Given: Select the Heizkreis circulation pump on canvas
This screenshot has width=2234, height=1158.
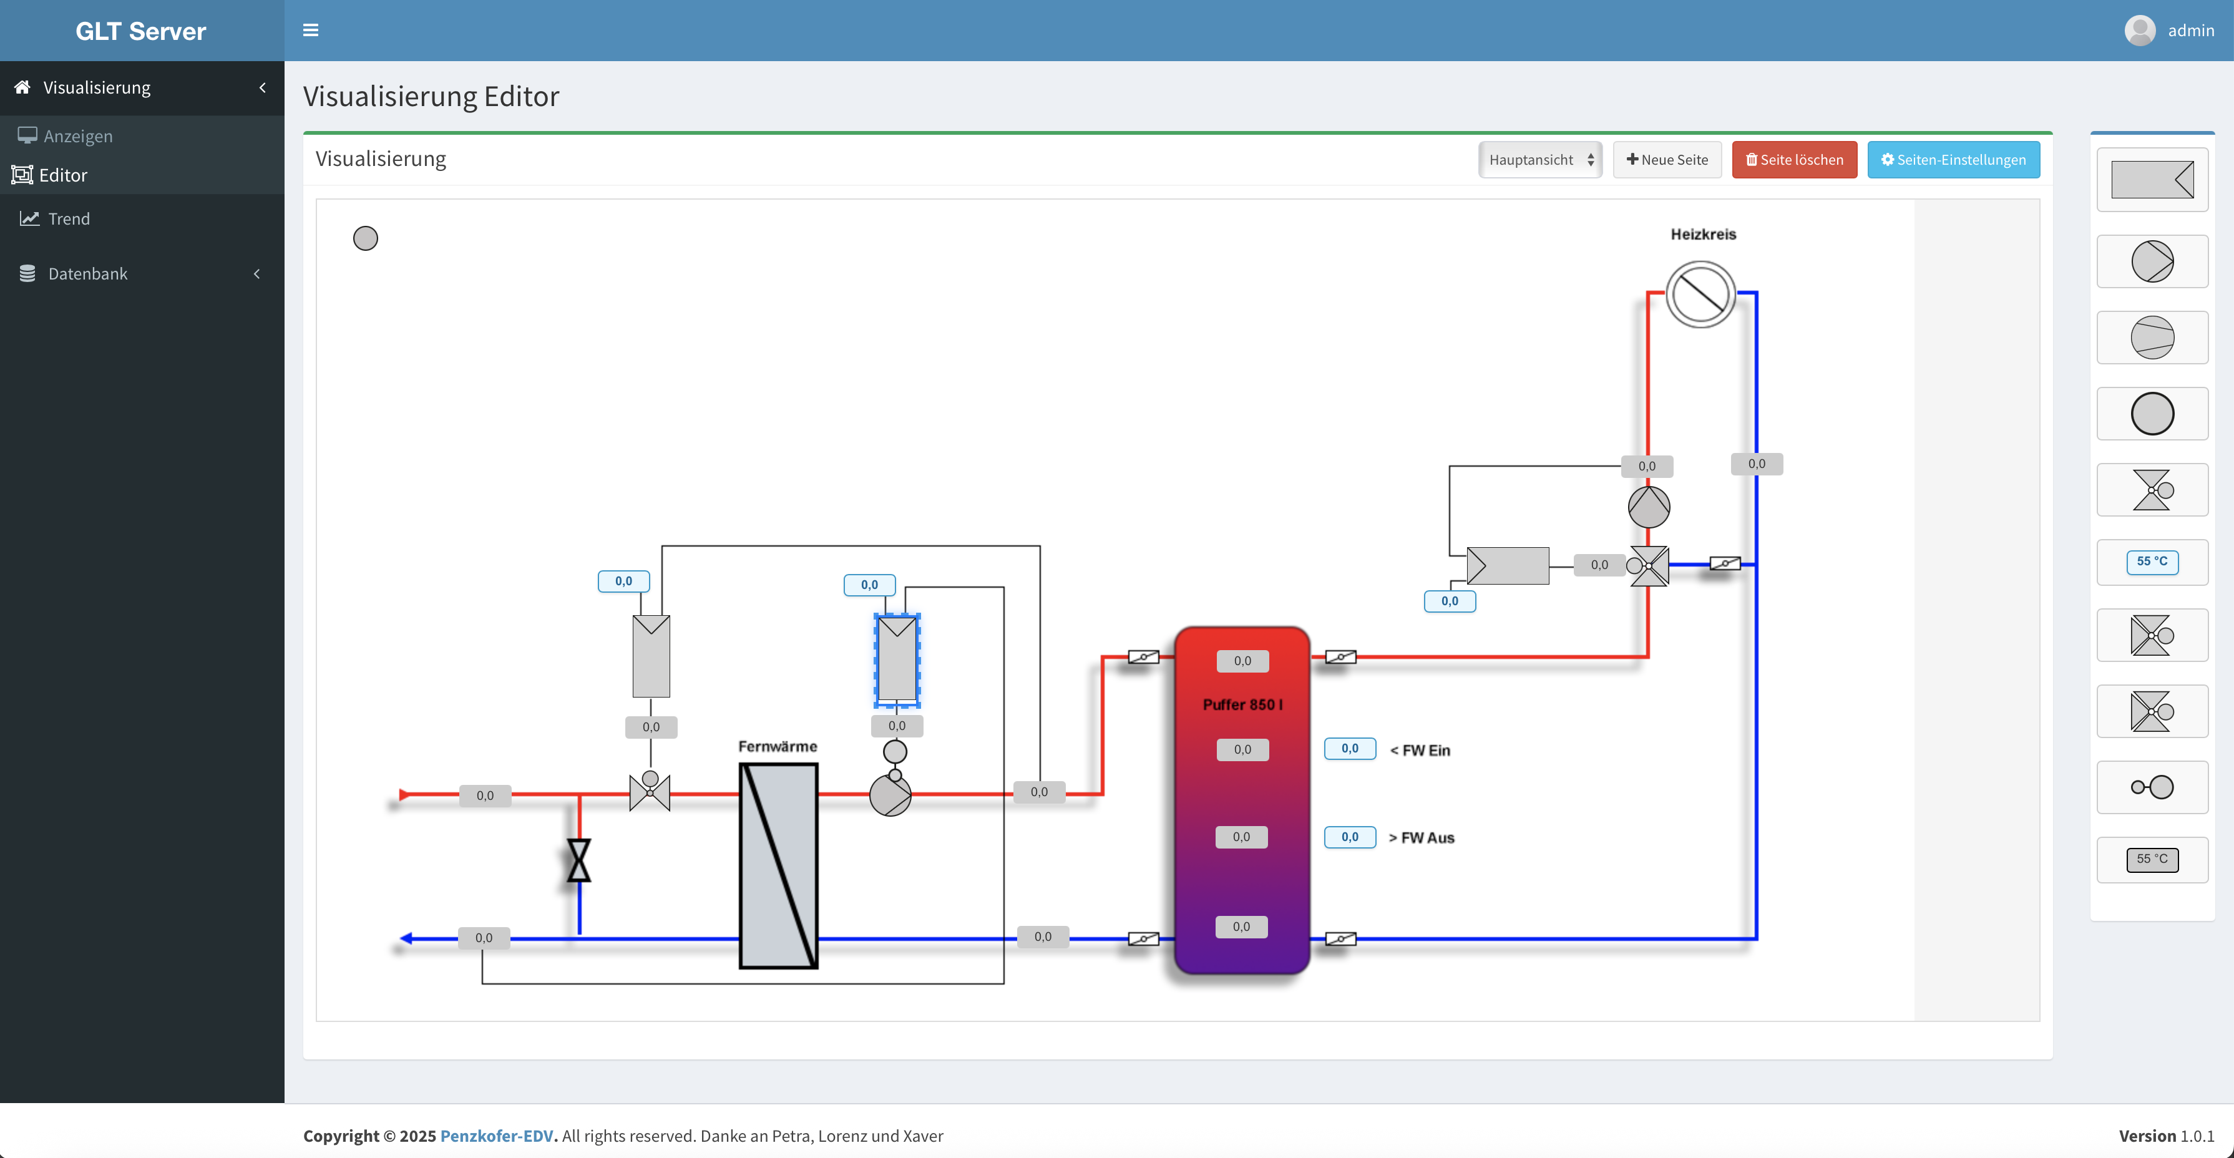Looking at the screenshot, I should [1648, 507].
